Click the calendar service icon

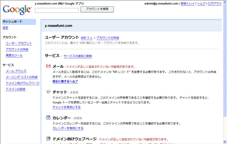[48, 117]
